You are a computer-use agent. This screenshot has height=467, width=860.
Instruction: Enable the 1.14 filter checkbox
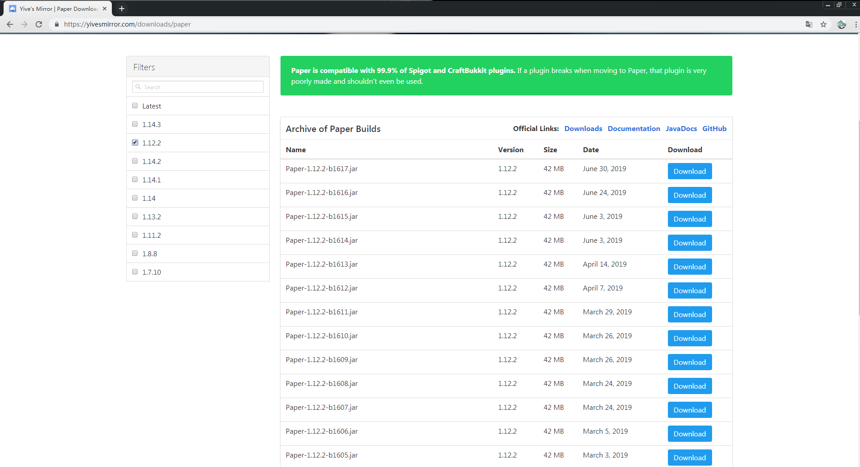click(135, 198)
